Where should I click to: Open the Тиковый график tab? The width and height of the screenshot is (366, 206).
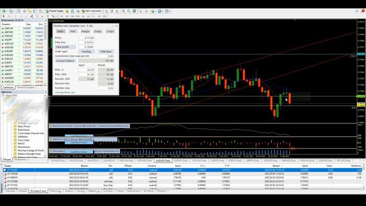tap(26, 88)
